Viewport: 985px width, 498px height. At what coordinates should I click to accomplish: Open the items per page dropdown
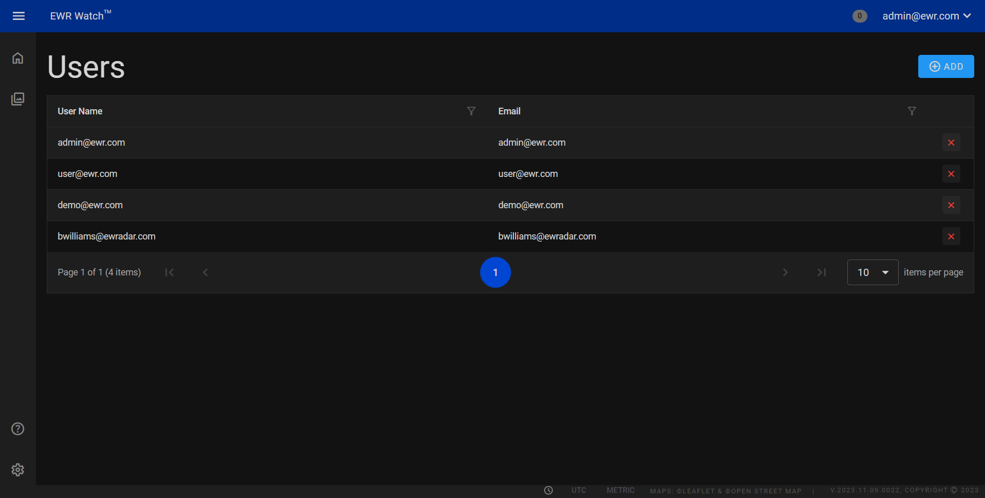873,272
